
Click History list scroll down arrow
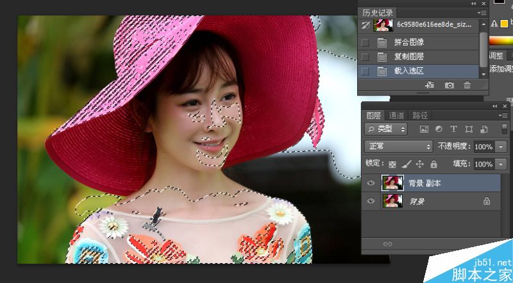click(x=484, y=74)
